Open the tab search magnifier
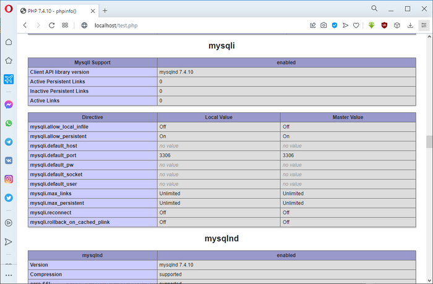This screenshot has width=433, height=284. tap(375, 9)
